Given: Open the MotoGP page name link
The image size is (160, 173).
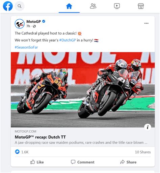Looking at the screenshot, I should point(33,21).
